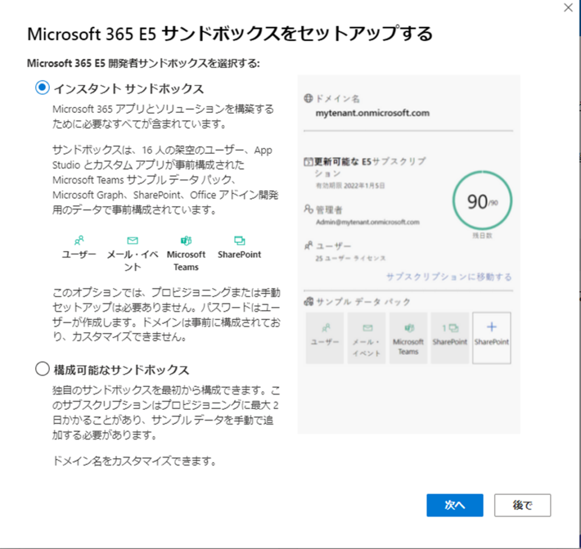Image resolution: width=581 pixels, height=549 pixels.
Task: Select the インスタント サンドボックス option
Action: (42, 88)
